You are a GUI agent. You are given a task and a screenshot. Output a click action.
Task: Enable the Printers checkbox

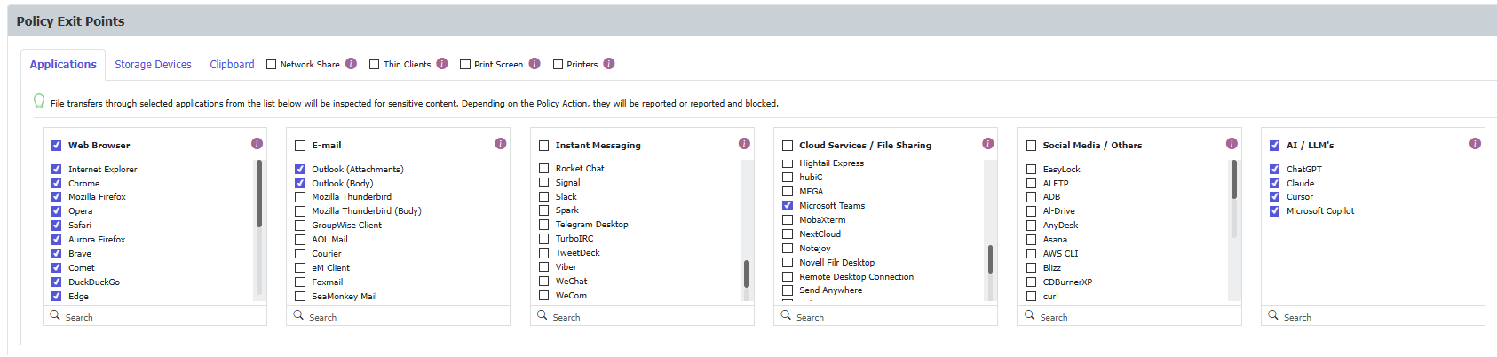coord(558,64)
